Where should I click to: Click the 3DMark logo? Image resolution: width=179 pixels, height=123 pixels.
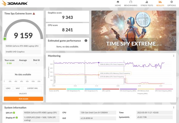pos(15,3)
